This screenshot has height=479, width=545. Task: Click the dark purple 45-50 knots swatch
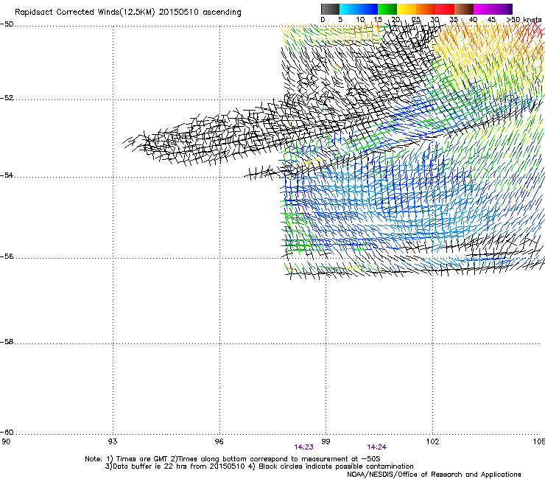[x=502, y=9]
